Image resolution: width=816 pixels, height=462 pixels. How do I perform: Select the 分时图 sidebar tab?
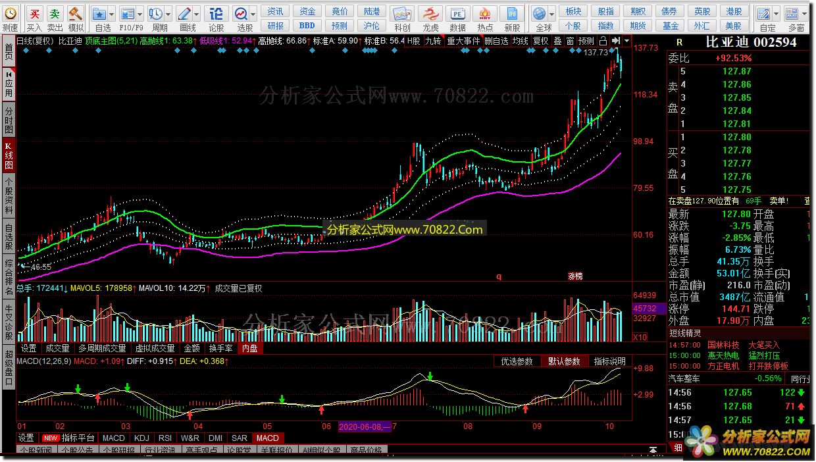pos(9,122)
